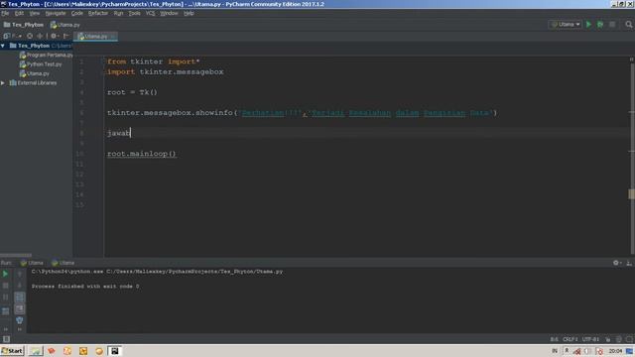The image size is (635, 357).
Task: Open the View menu
Action: tap(35, 13)
